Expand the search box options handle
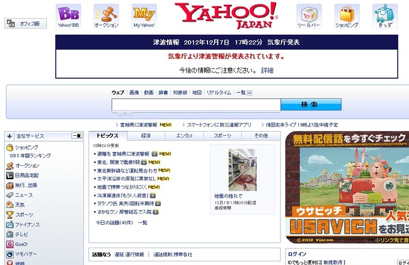409x265 pixels. [125, 114]
